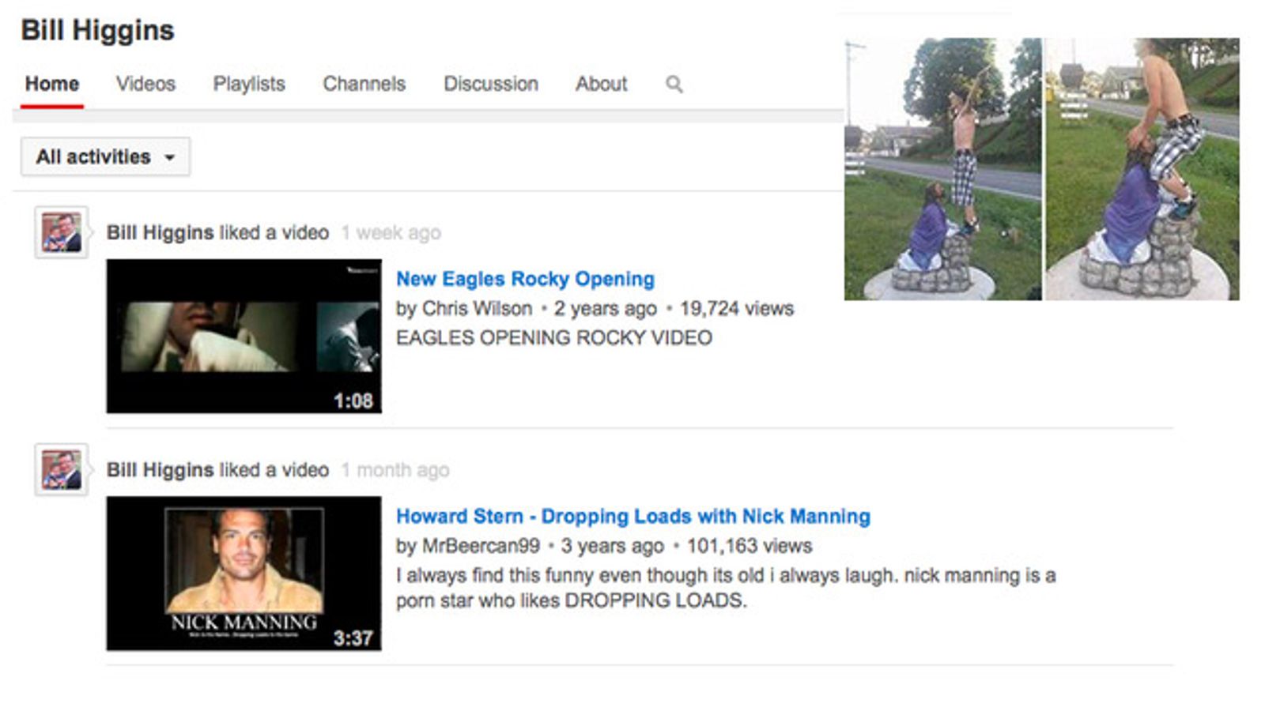Click avatar beside Rocky Opening activity
The image size is (1265, 711).
pos(62,232)
